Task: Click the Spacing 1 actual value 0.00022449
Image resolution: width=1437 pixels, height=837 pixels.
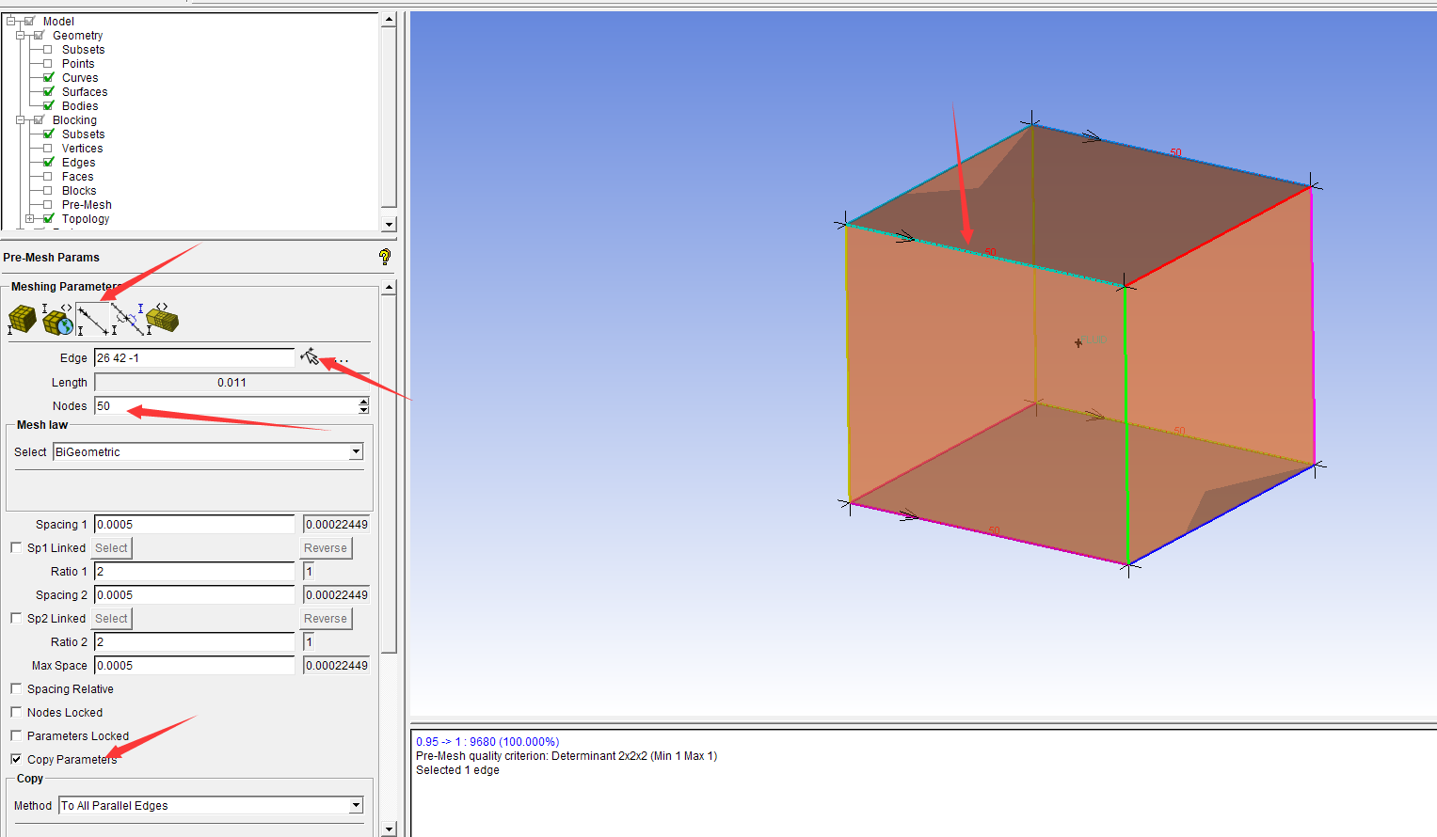Action: point(336,525)
